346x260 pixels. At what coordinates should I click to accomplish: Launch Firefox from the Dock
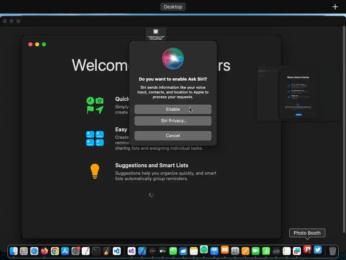point(45,251)
